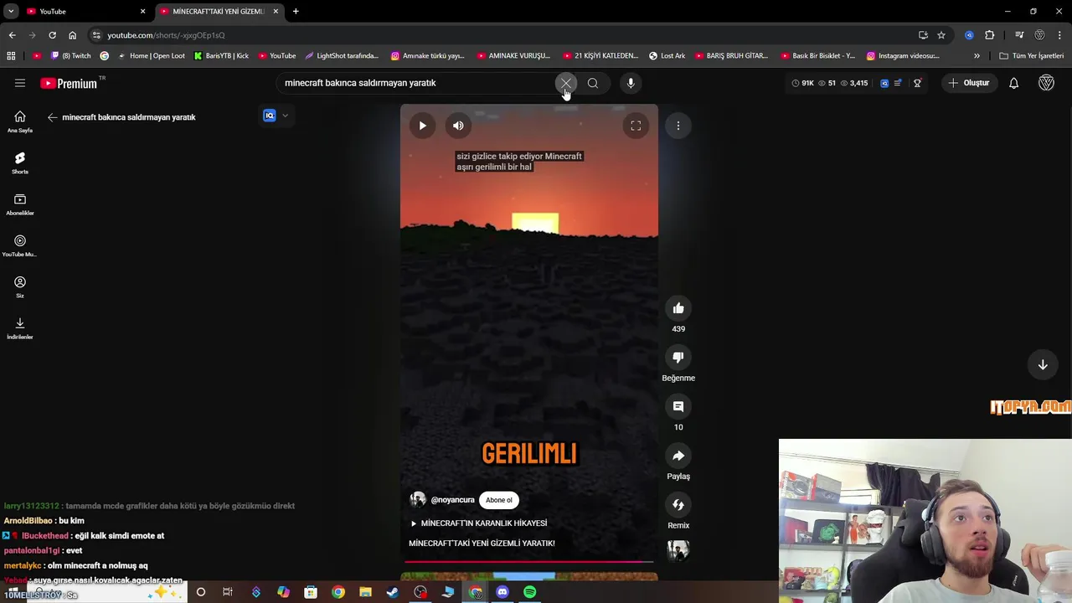The height and width of the screenshot is (603, 1072).
Task: Click the Oluştur create button
Action: pyautogui.click(x=968, y=83)
